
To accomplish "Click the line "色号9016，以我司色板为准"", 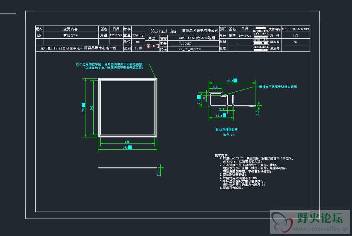I will [x=242, y=161].
